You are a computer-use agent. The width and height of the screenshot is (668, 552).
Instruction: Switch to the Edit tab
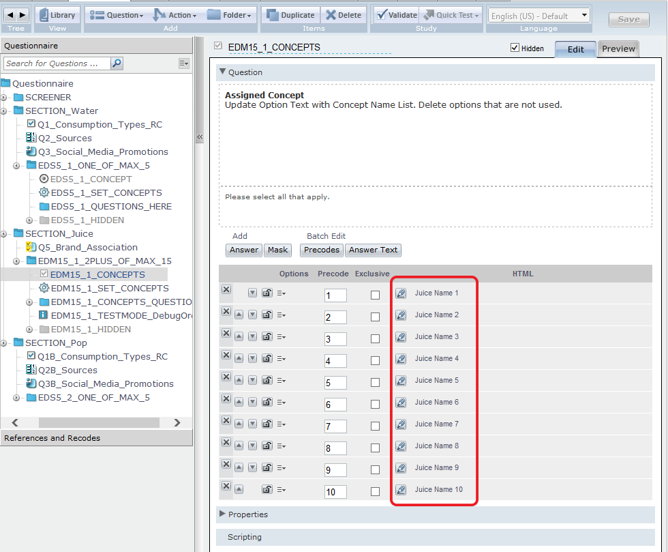575,49
